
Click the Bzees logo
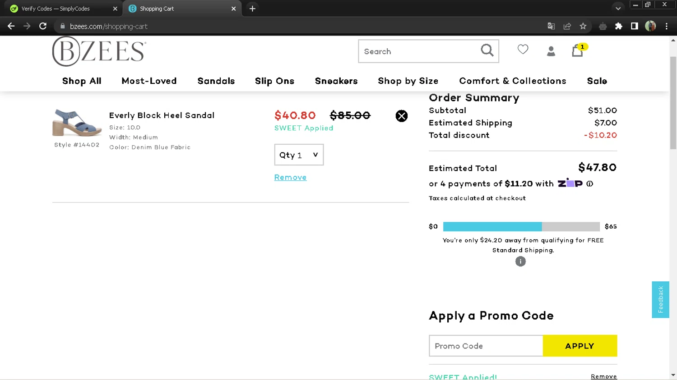[99, 51]
